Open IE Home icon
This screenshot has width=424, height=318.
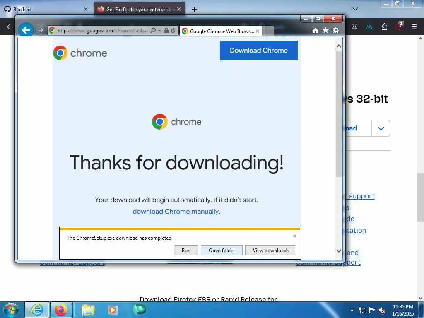(x=315, y=31)
